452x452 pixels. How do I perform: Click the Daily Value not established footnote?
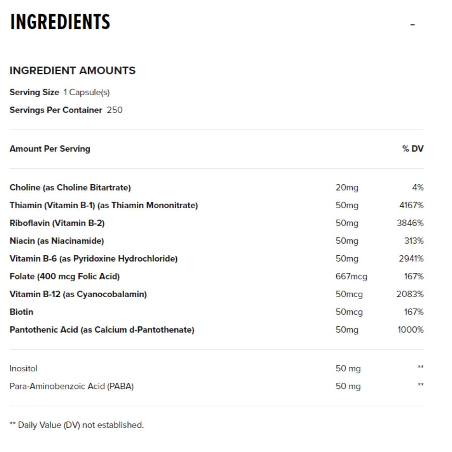tap(76, 425)
